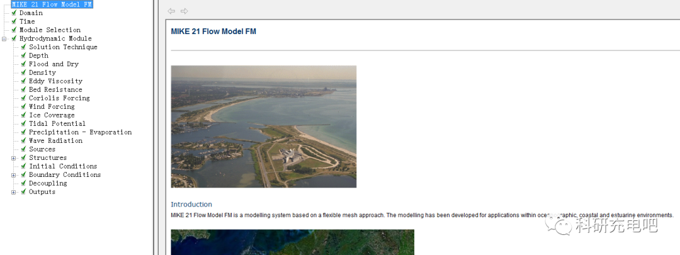
Task: Click green checkmark beside Structures
Action: 23,158
